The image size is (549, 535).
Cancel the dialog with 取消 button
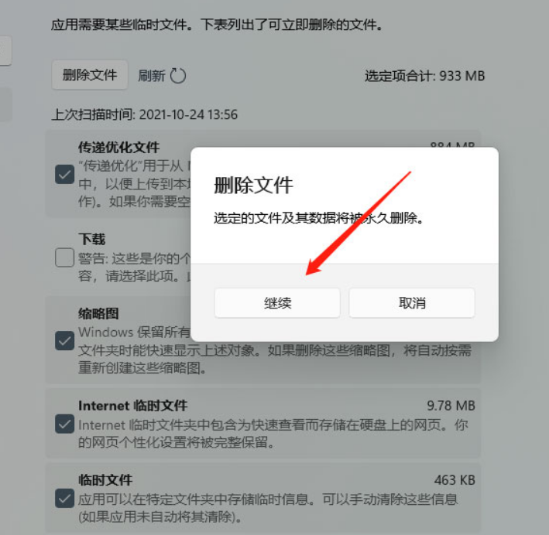pyautogui.click(x=412, y=303)
